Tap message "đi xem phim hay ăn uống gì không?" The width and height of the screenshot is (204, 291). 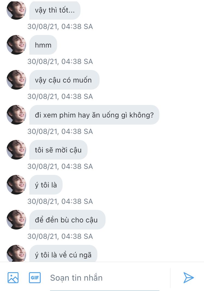tap(94, 115)
